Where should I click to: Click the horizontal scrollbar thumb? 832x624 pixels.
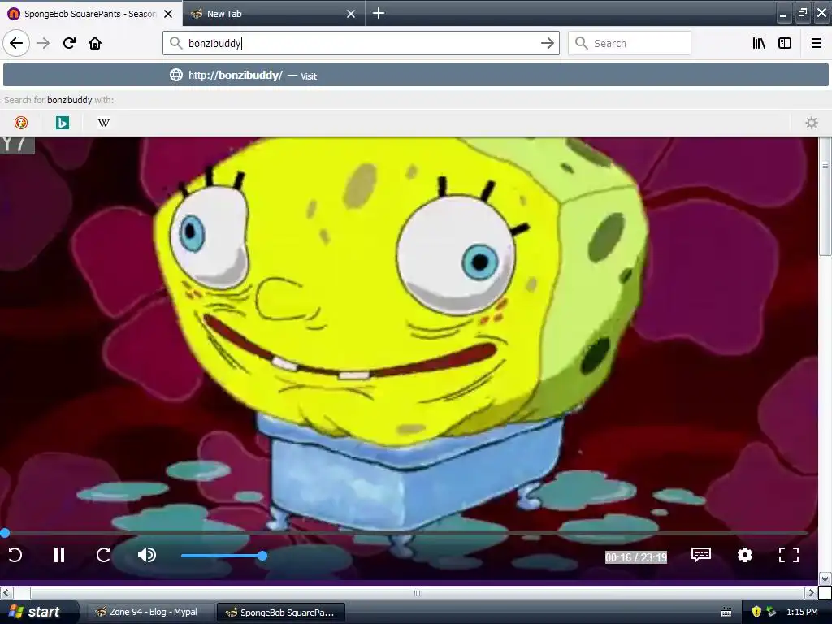tap(417, 592)
